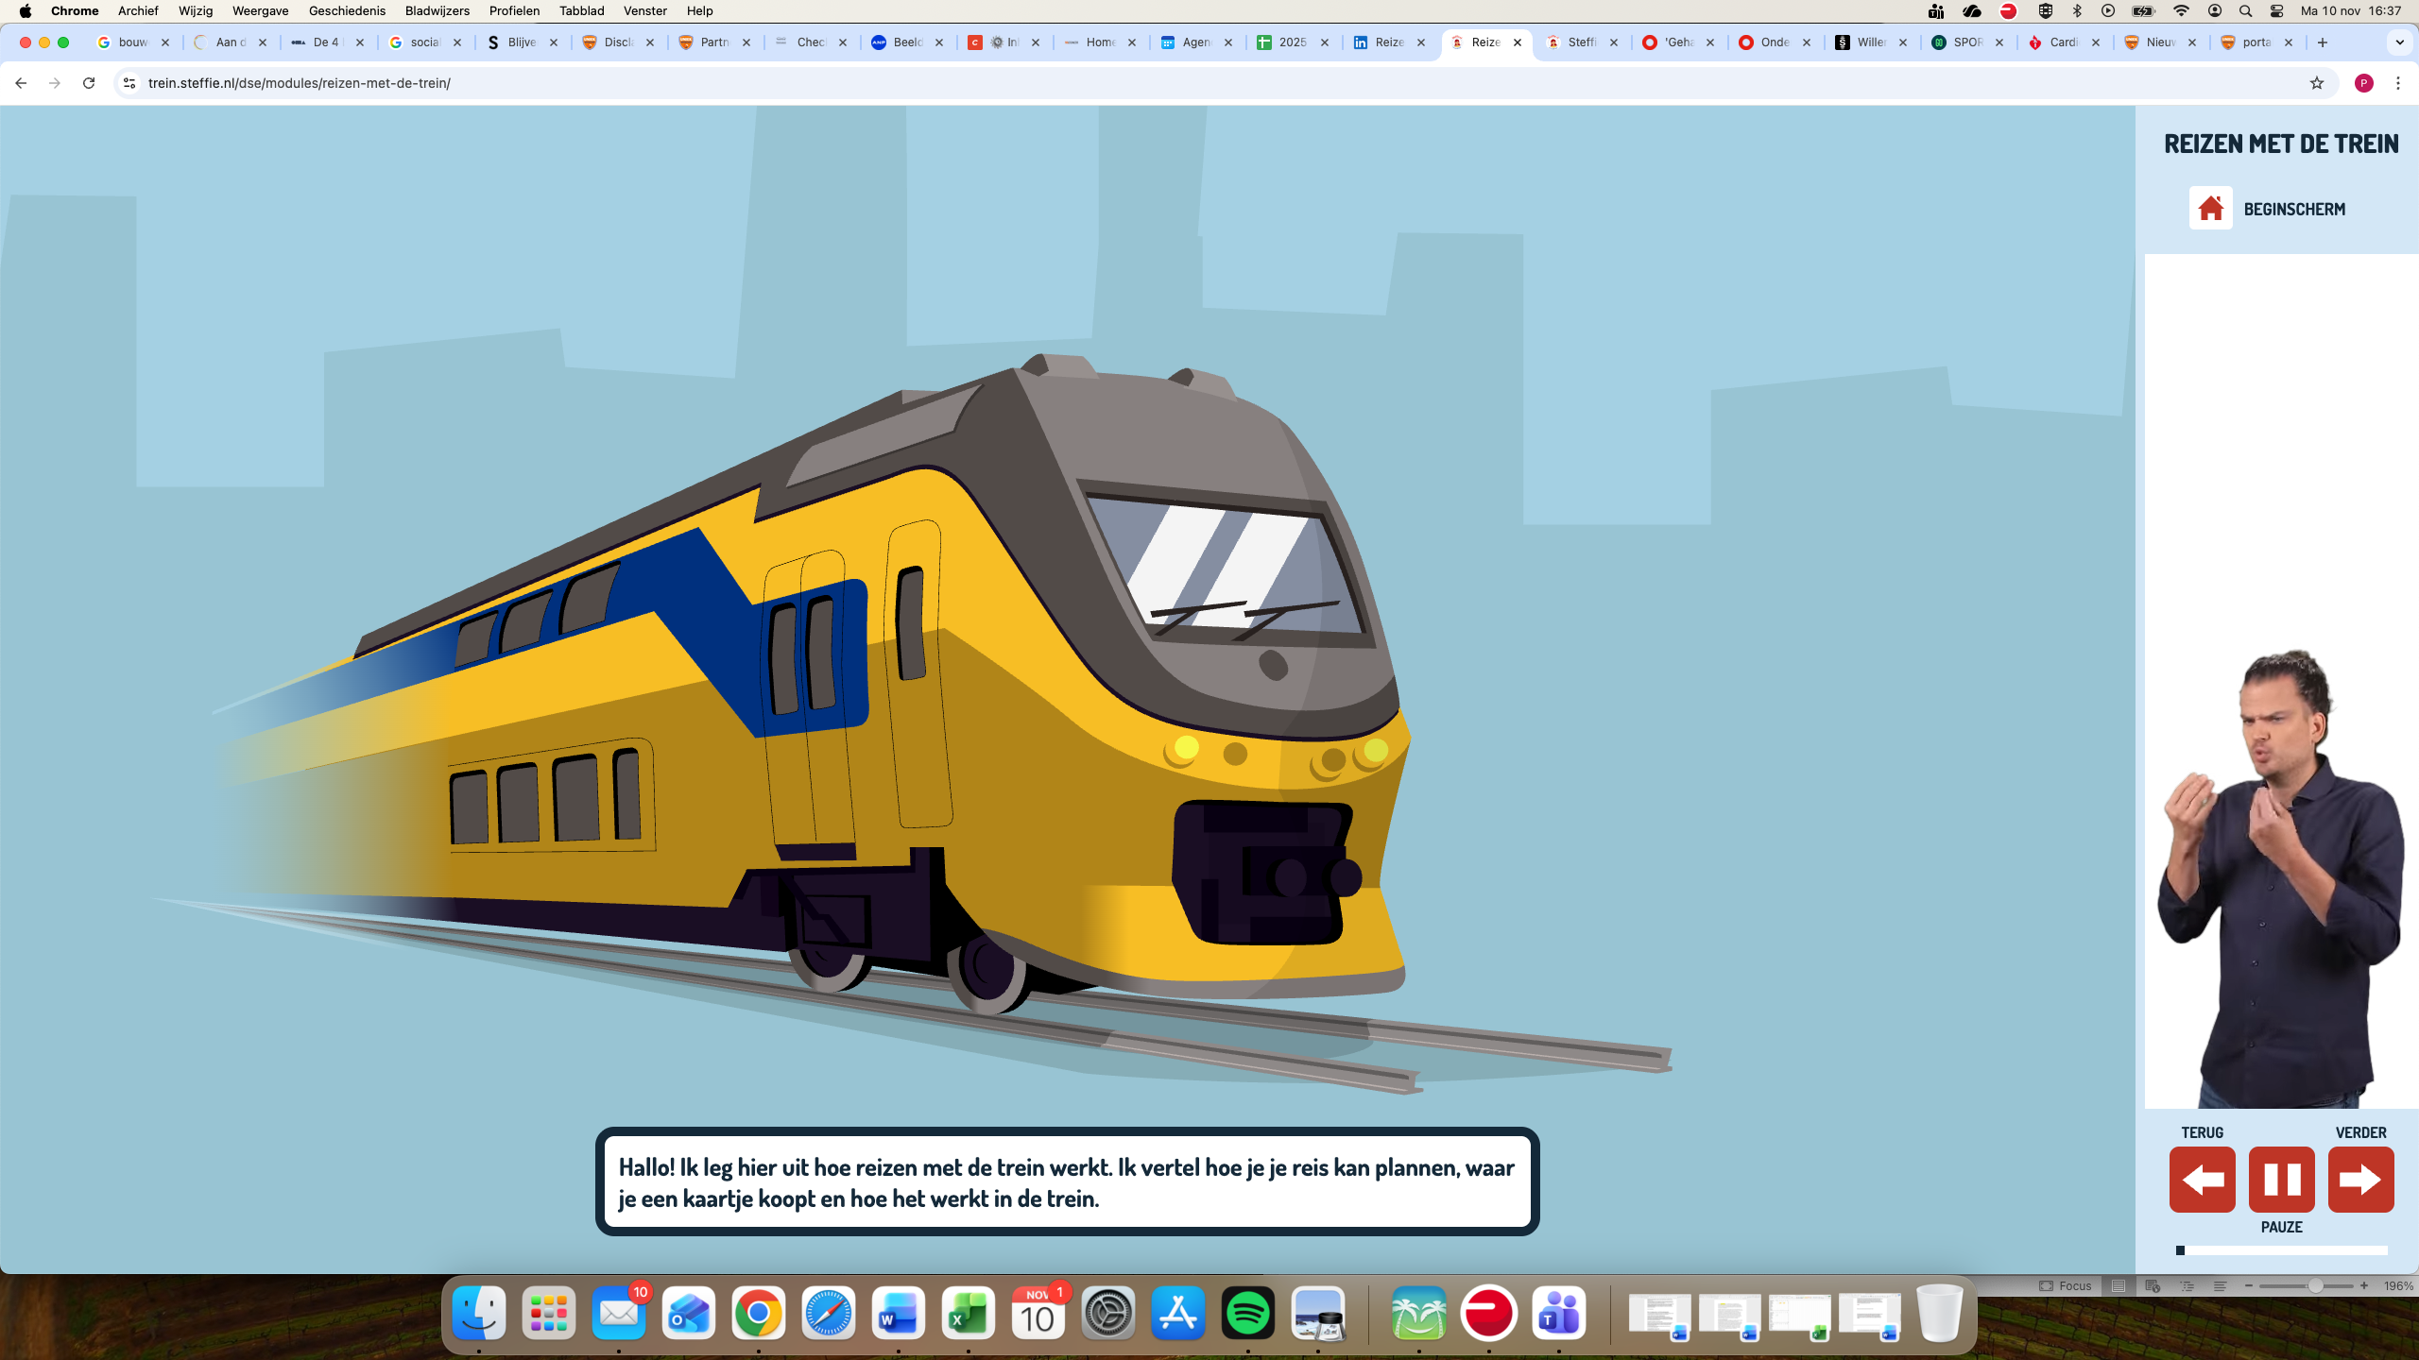
Task: Click the Chrome profile avatar
Action: pyautogui.click(x=2363, y=83)
